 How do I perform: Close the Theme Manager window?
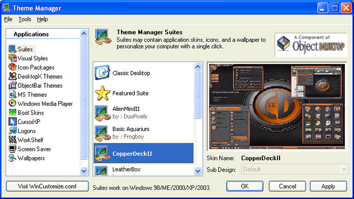point(346,8)
